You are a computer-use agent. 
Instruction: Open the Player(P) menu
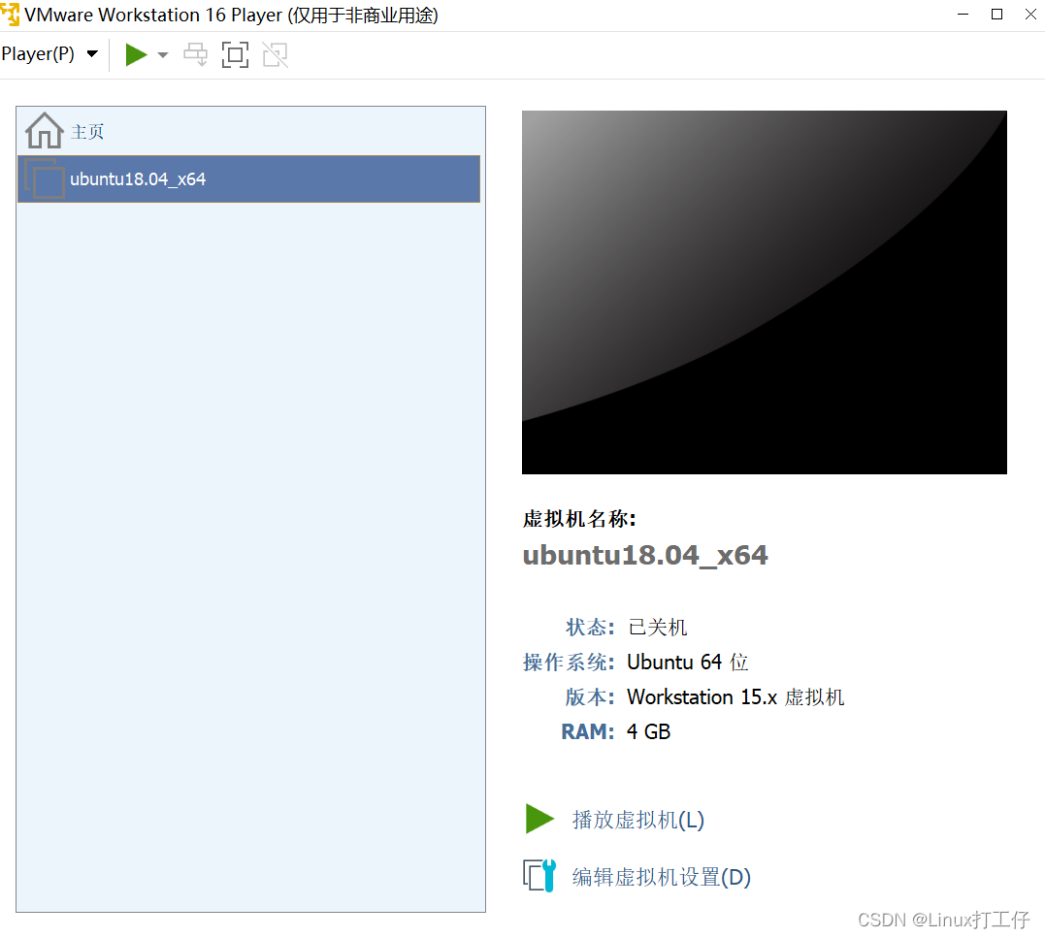39,54
